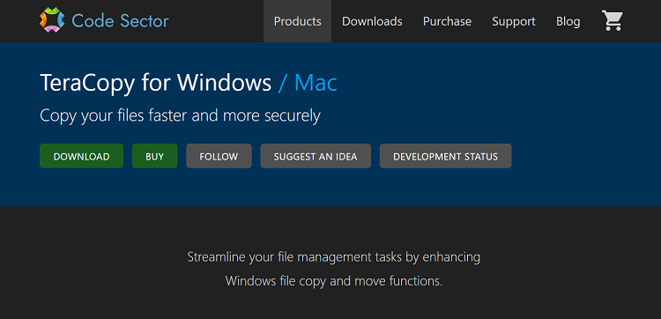Click the slash separator before Mac
Image resolution: width=661 pixels, height=319 pixels.
pos(282,83)
